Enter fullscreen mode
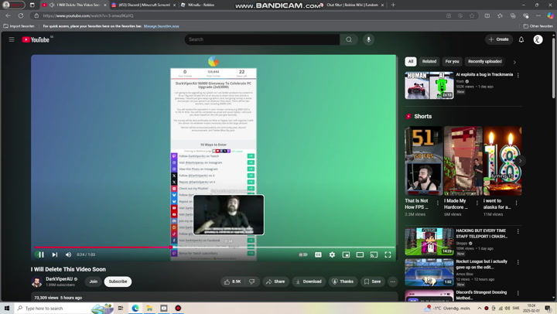 [x=388, y=254]
